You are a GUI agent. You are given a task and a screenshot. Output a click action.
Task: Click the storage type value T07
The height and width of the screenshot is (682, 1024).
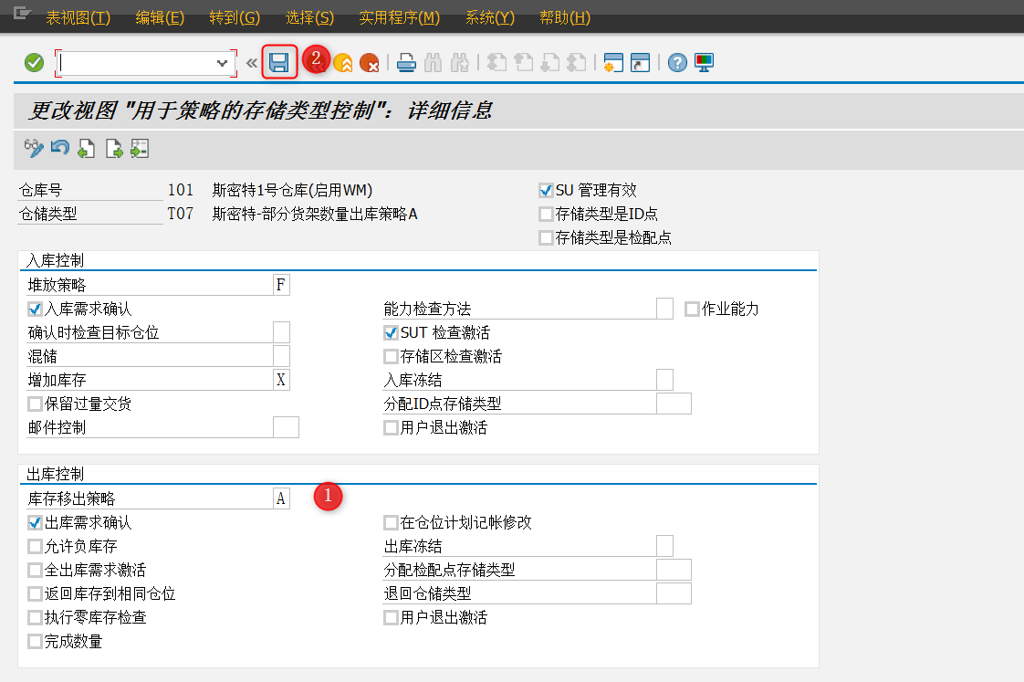[180, 214]
